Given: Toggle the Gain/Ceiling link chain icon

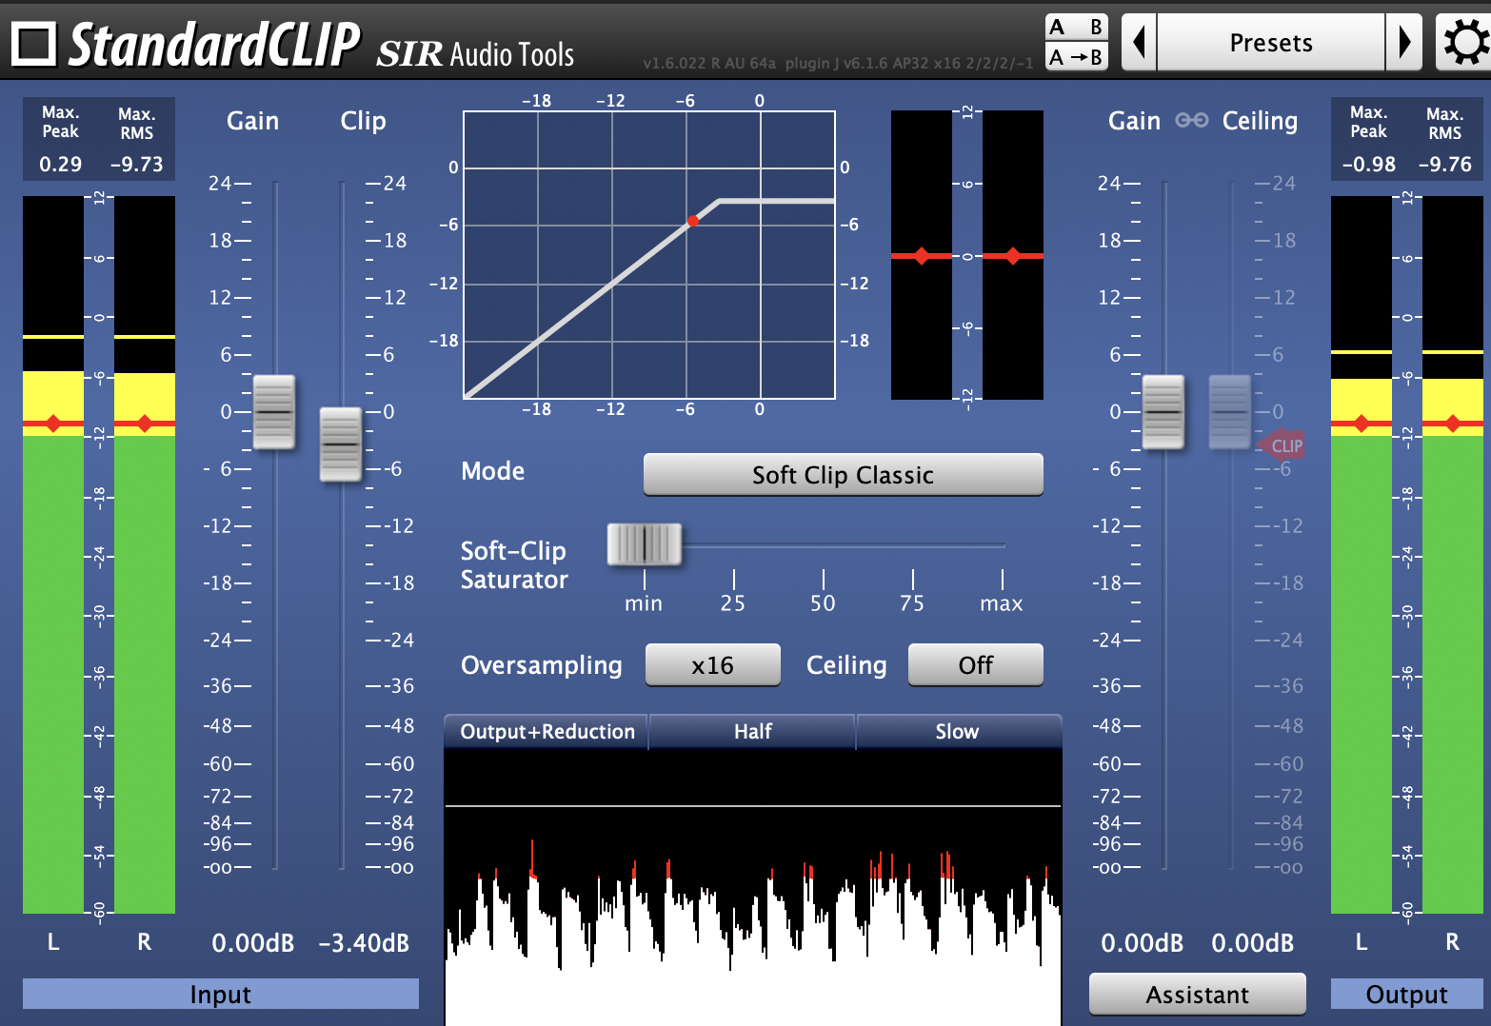Looking at the screenshot, I should (x=1191, y=120).
